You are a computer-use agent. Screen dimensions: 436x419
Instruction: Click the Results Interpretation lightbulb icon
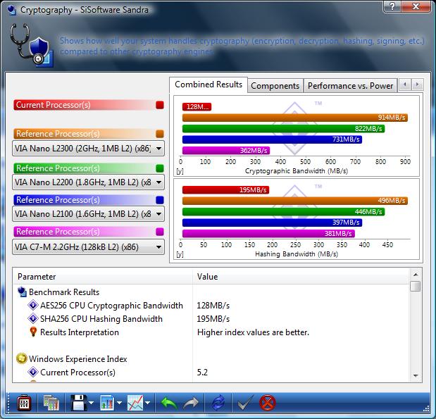click(33, 332)
